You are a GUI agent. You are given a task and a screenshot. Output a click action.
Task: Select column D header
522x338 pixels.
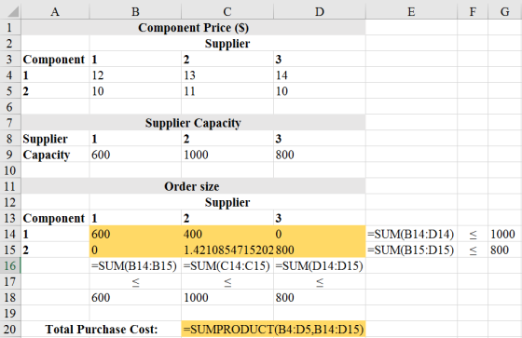(x=320, y=12)
